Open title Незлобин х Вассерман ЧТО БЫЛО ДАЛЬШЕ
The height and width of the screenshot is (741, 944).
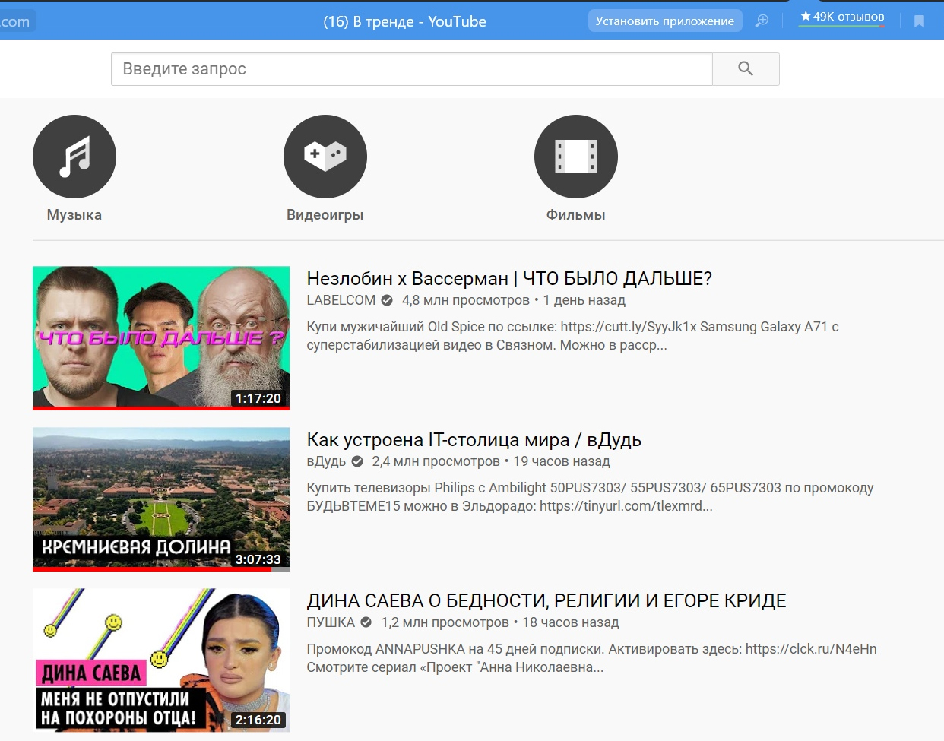(x=509, y=279)
